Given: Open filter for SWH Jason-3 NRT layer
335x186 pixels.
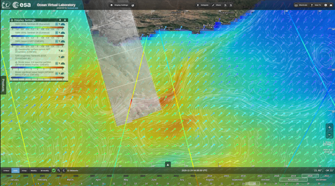Looking at the screenshot, I should coord(59,41).
